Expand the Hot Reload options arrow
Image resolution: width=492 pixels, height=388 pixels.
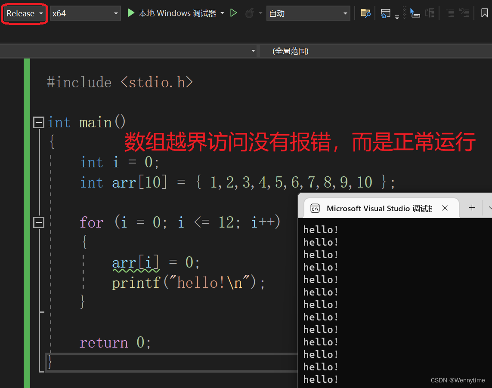(x=260, y=13)
